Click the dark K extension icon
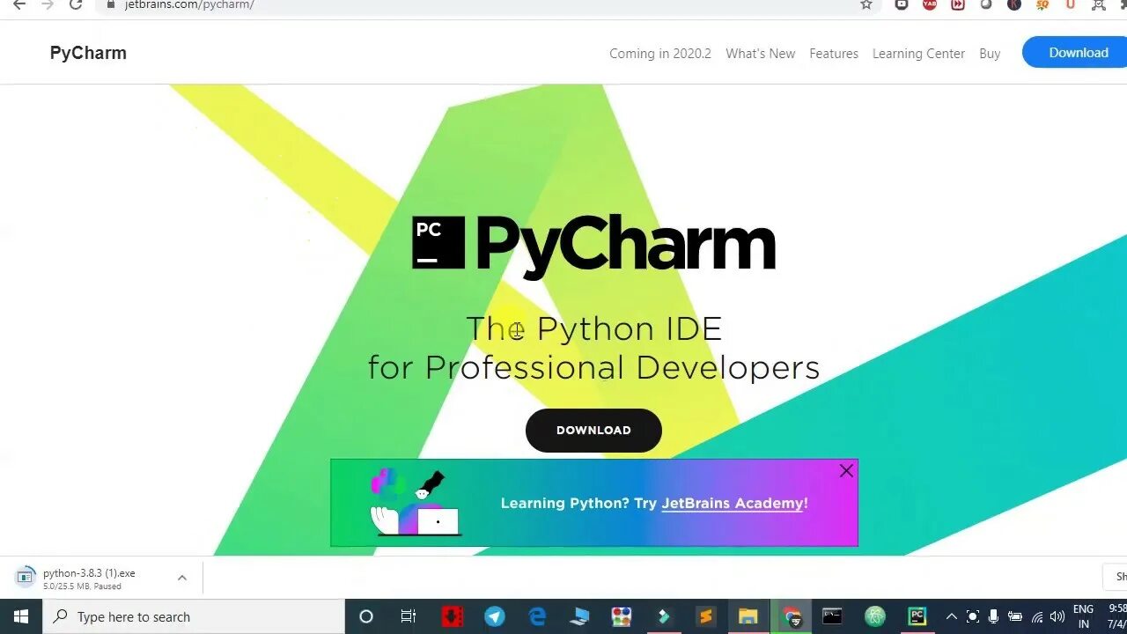 [x=1014, y=4]
